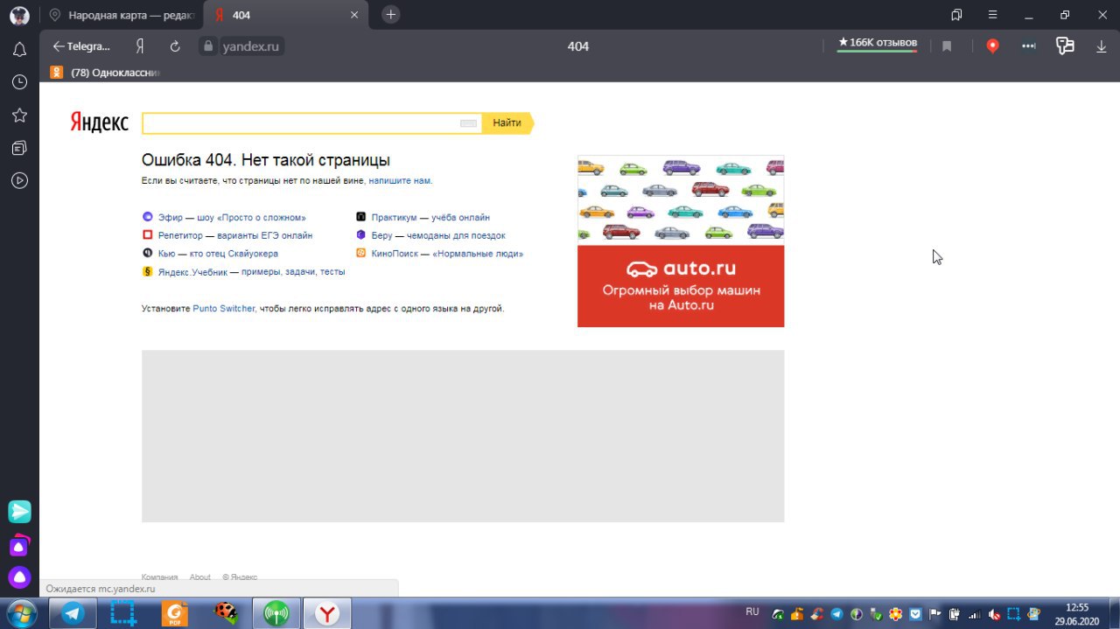Open Punto Switcher link
Viewport: 1120px width, 629px height.
tap(224, 309)
